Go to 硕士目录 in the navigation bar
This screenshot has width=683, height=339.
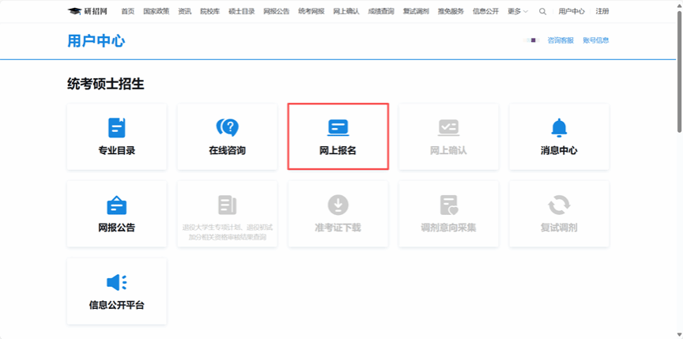241,12
